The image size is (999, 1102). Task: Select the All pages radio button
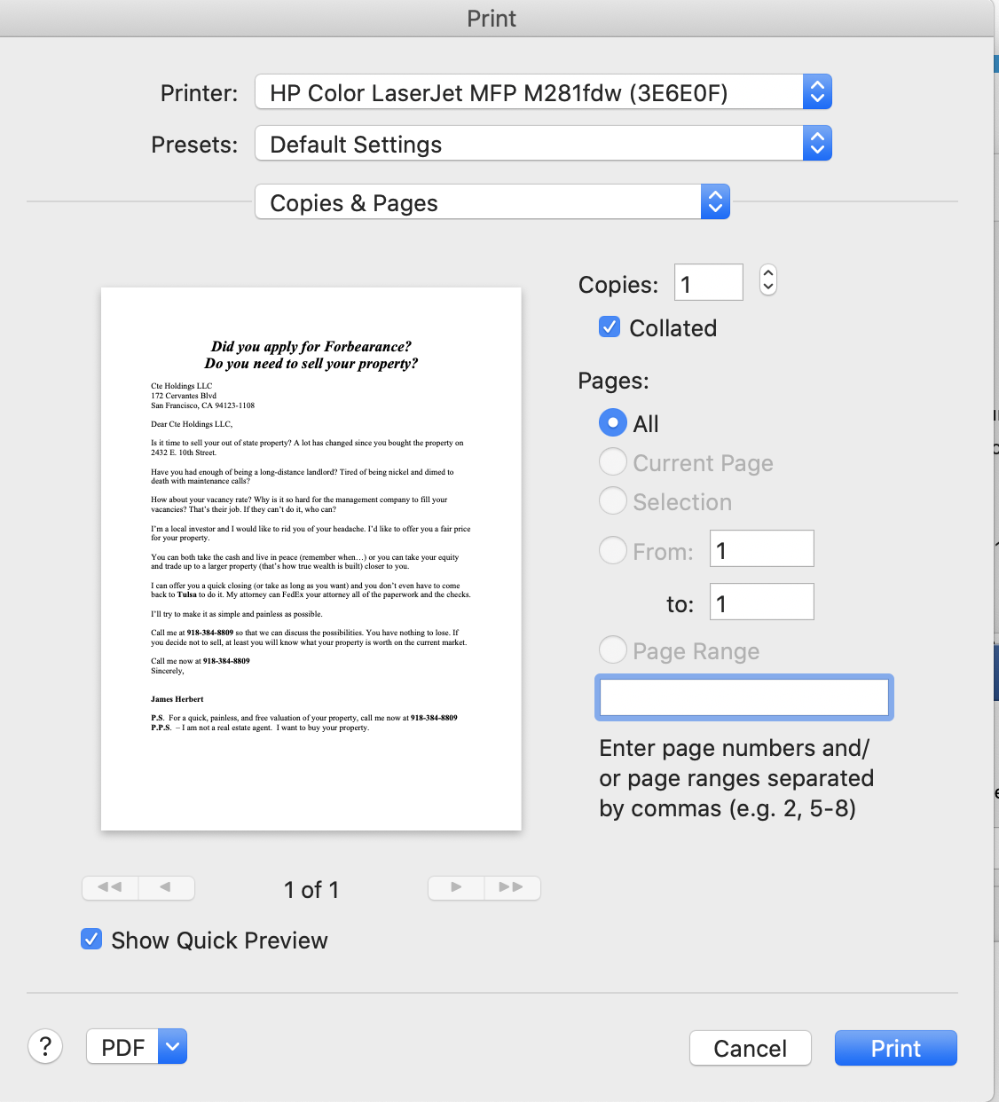(x=612, y=423)
